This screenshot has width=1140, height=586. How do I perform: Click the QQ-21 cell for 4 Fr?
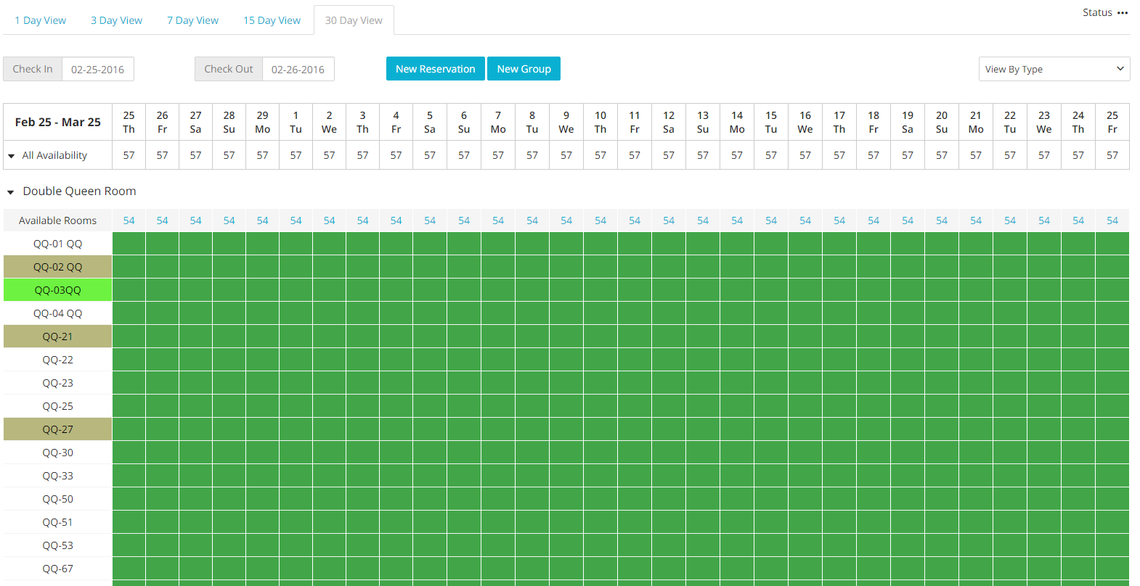click(x=396, y=337)
